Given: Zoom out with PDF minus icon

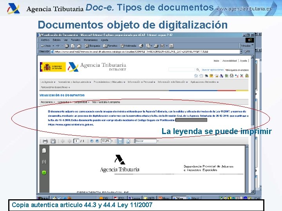Looking at the screenshot, I should (92, 141).
